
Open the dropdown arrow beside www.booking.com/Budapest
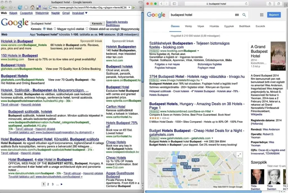[x=198, y=51]
